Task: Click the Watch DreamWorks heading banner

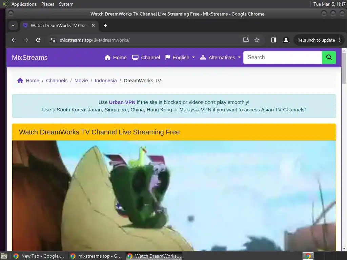Action: [x=174, y=132]
